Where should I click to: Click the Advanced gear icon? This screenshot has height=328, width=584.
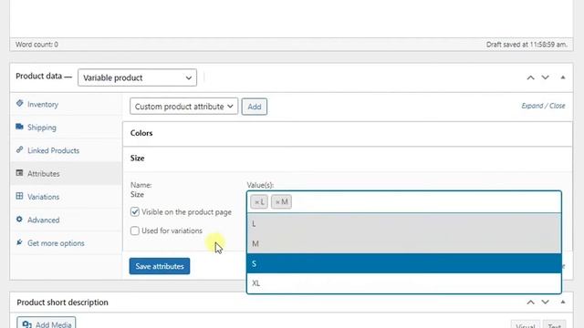[20, 220]
